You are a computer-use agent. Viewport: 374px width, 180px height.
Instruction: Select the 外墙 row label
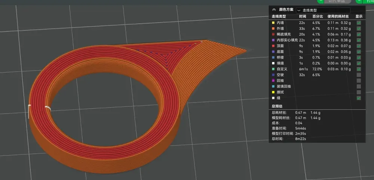tap(280, 29)
